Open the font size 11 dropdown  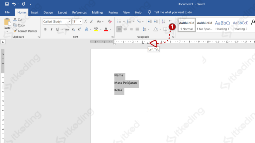click(80, 22)
